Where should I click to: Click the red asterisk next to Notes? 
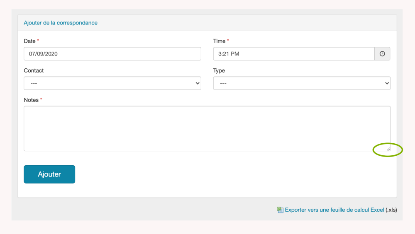(x=41, y=99)
